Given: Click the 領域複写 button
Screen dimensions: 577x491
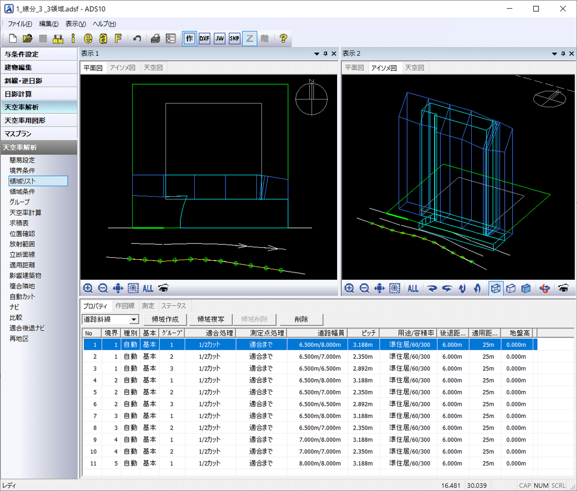Looking at the screenshot, I should point(211,319).
